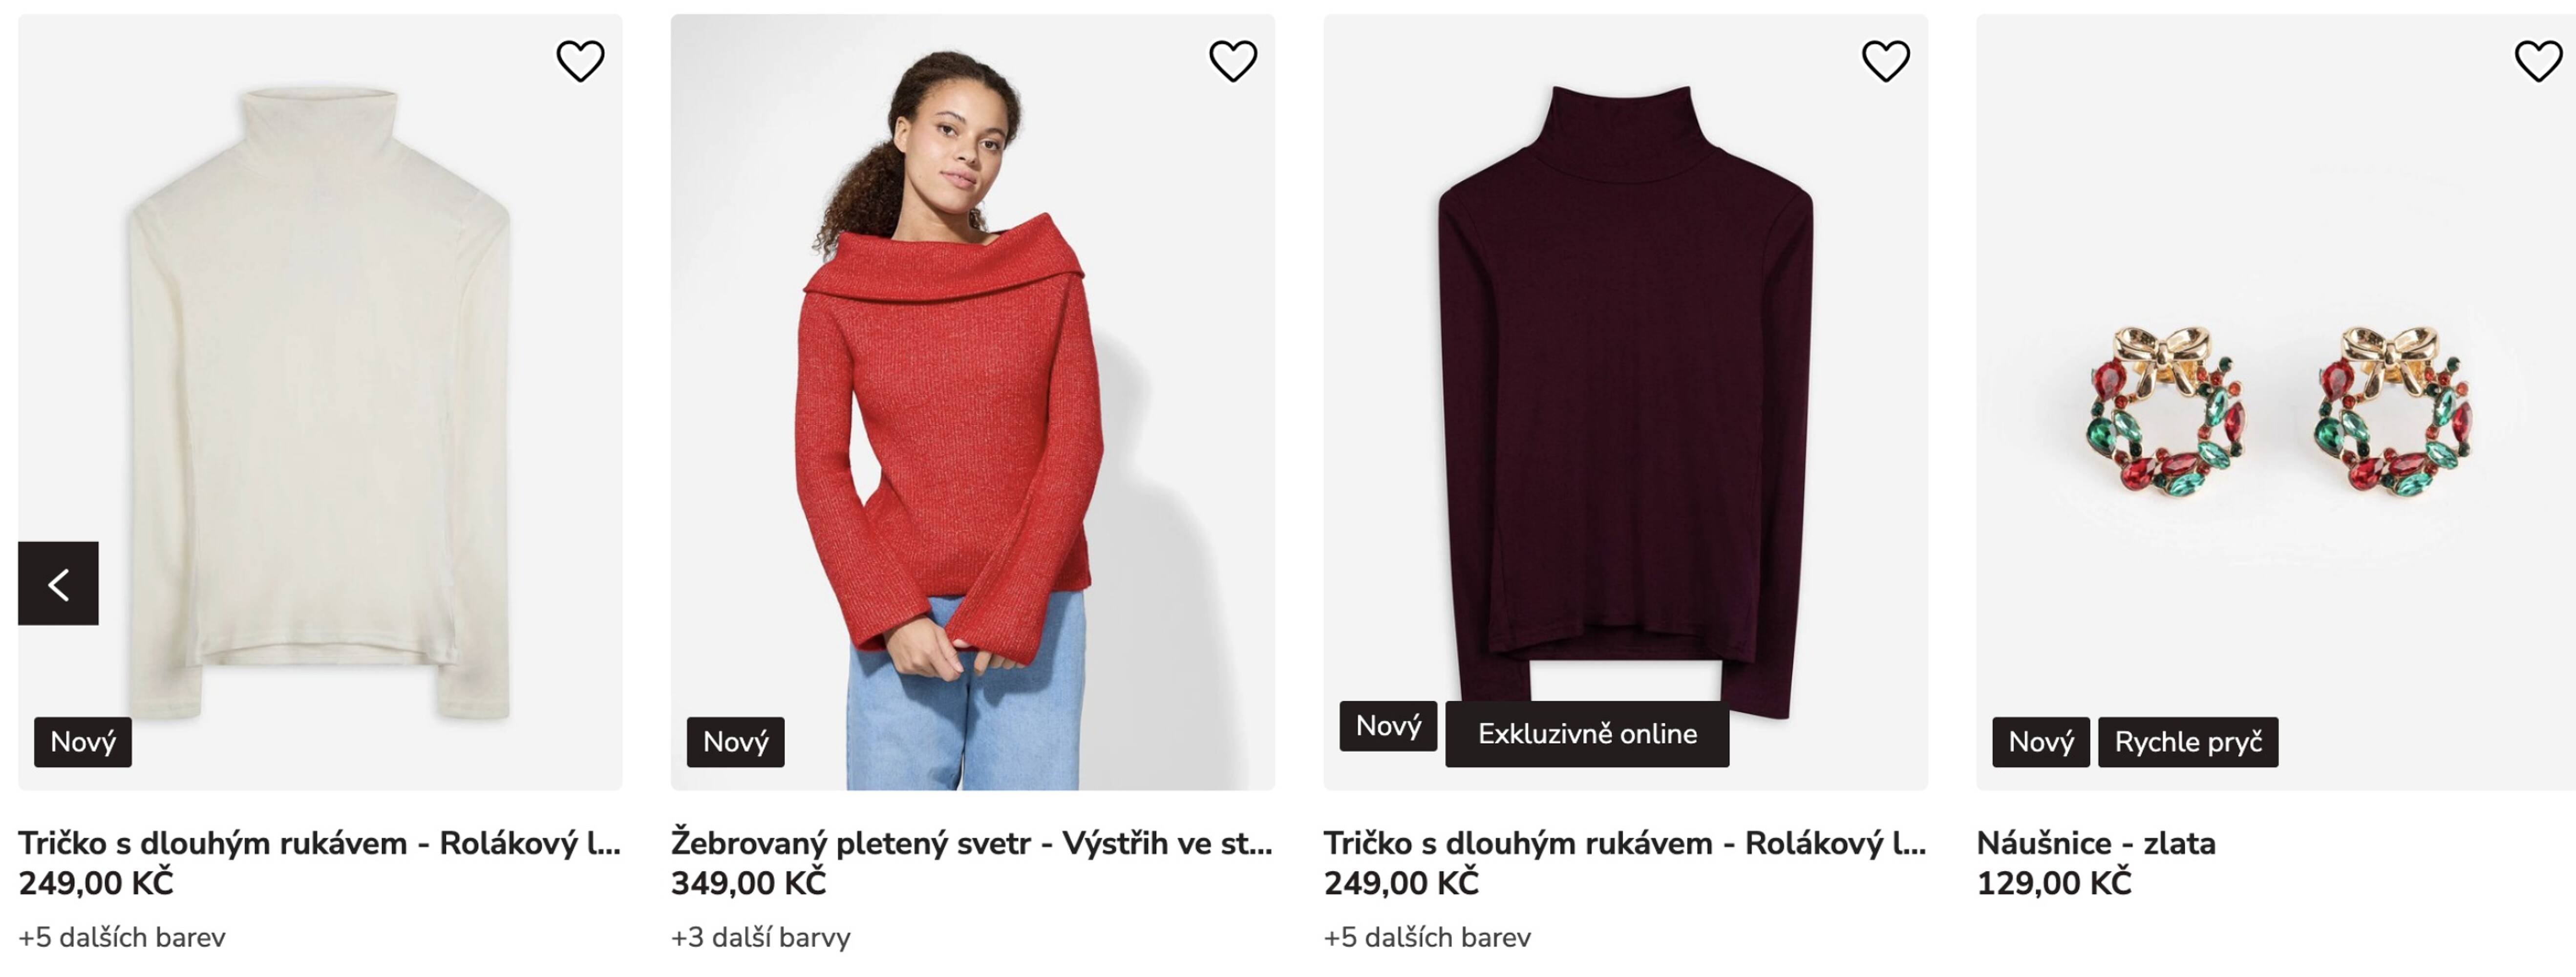Show "+3 další barvy" for the sweater
2576x977 pixels.
coord(760,937)
